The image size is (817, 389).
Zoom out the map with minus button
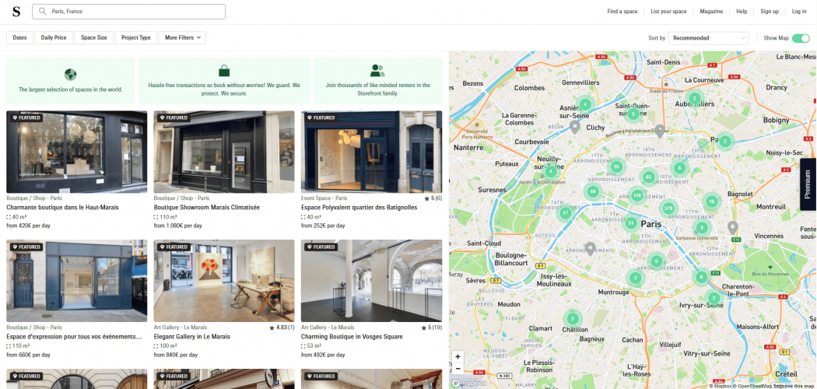(458, 369)
